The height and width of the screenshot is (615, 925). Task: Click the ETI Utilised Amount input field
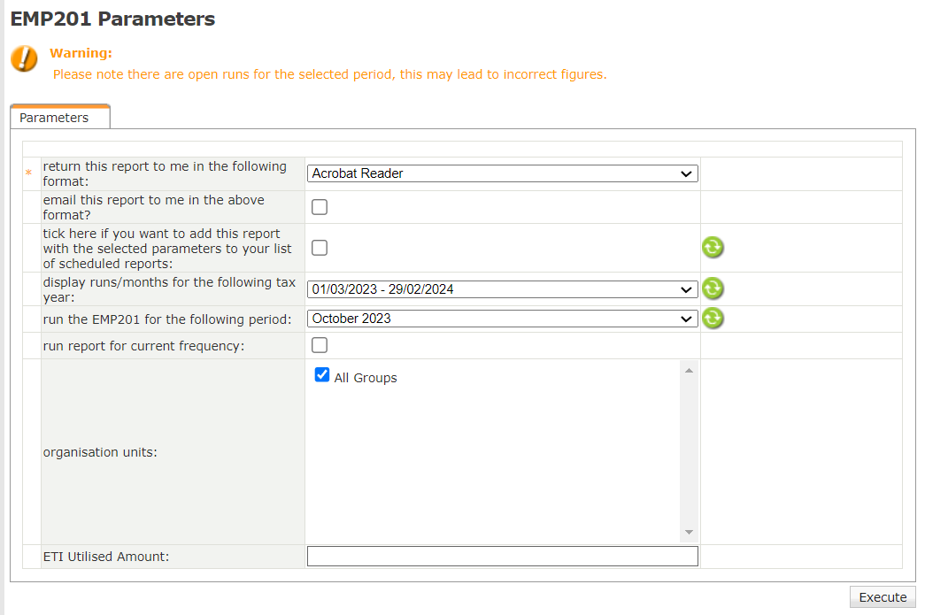(502, 556)
